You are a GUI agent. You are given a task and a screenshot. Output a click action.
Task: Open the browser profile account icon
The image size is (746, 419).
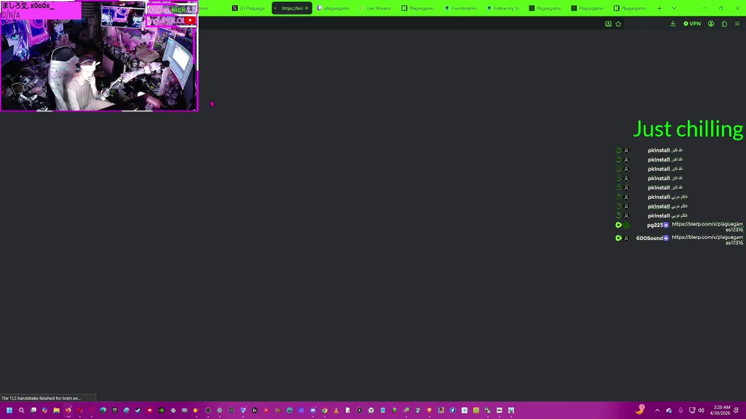tap(711, 24)
